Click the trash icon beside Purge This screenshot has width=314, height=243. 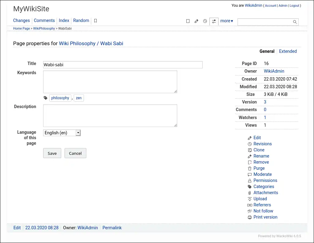pos(250,169)
